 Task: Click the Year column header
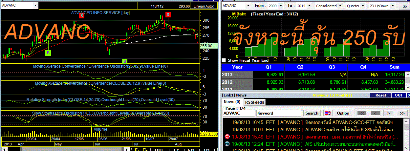(x=237, y=67)
